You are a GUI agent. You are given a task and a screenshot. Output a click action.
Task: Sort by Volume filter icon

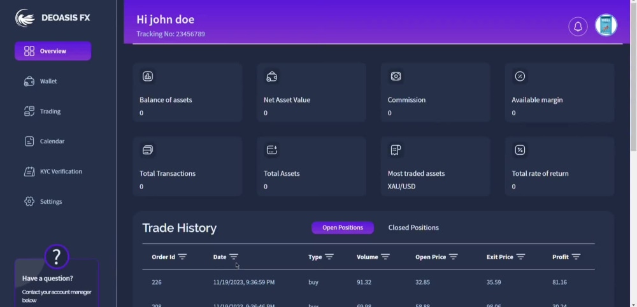(x=385, y=257)
